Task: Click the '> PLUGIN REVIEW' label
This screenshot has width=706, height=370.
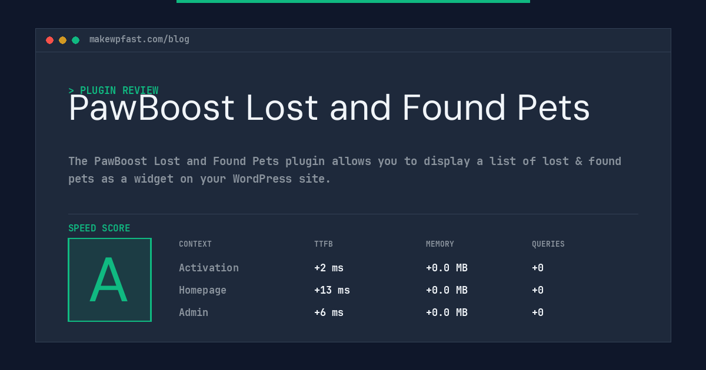Action: point(114,90)
